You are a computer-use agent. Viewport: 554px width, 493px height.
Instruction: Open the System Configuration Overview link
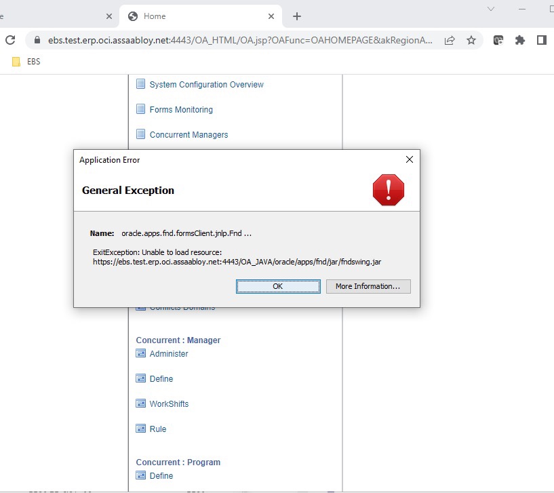pos(206,85)
